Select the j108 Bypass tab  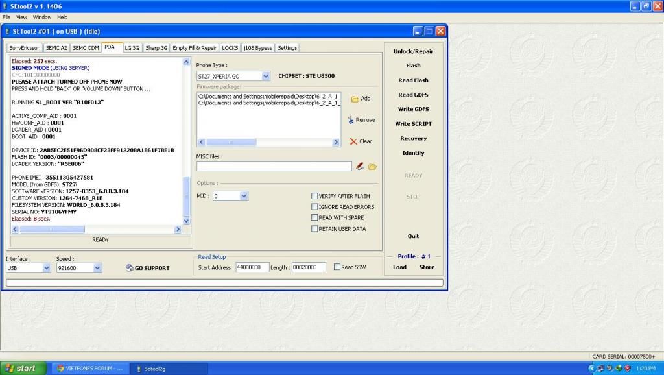[258, 48]
